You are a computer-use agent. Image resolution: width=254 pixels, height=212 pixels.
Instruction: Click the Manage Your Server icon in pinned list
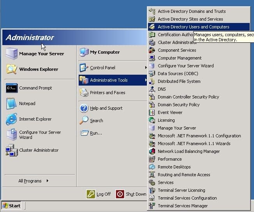(x=12, y=54)
